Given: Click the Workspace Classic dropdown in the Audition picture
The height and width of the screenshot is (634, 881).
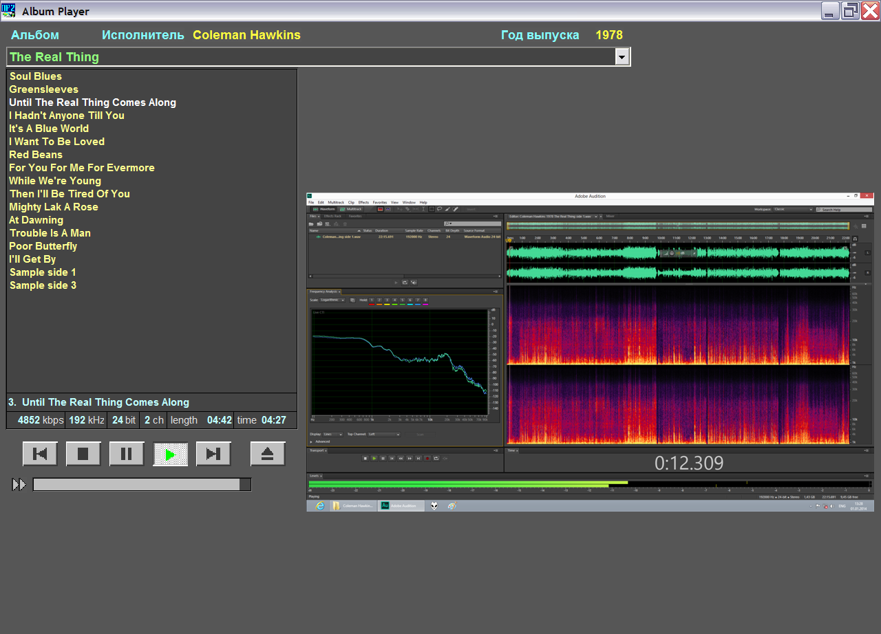Looking at the screenshot, I should 793,209.
